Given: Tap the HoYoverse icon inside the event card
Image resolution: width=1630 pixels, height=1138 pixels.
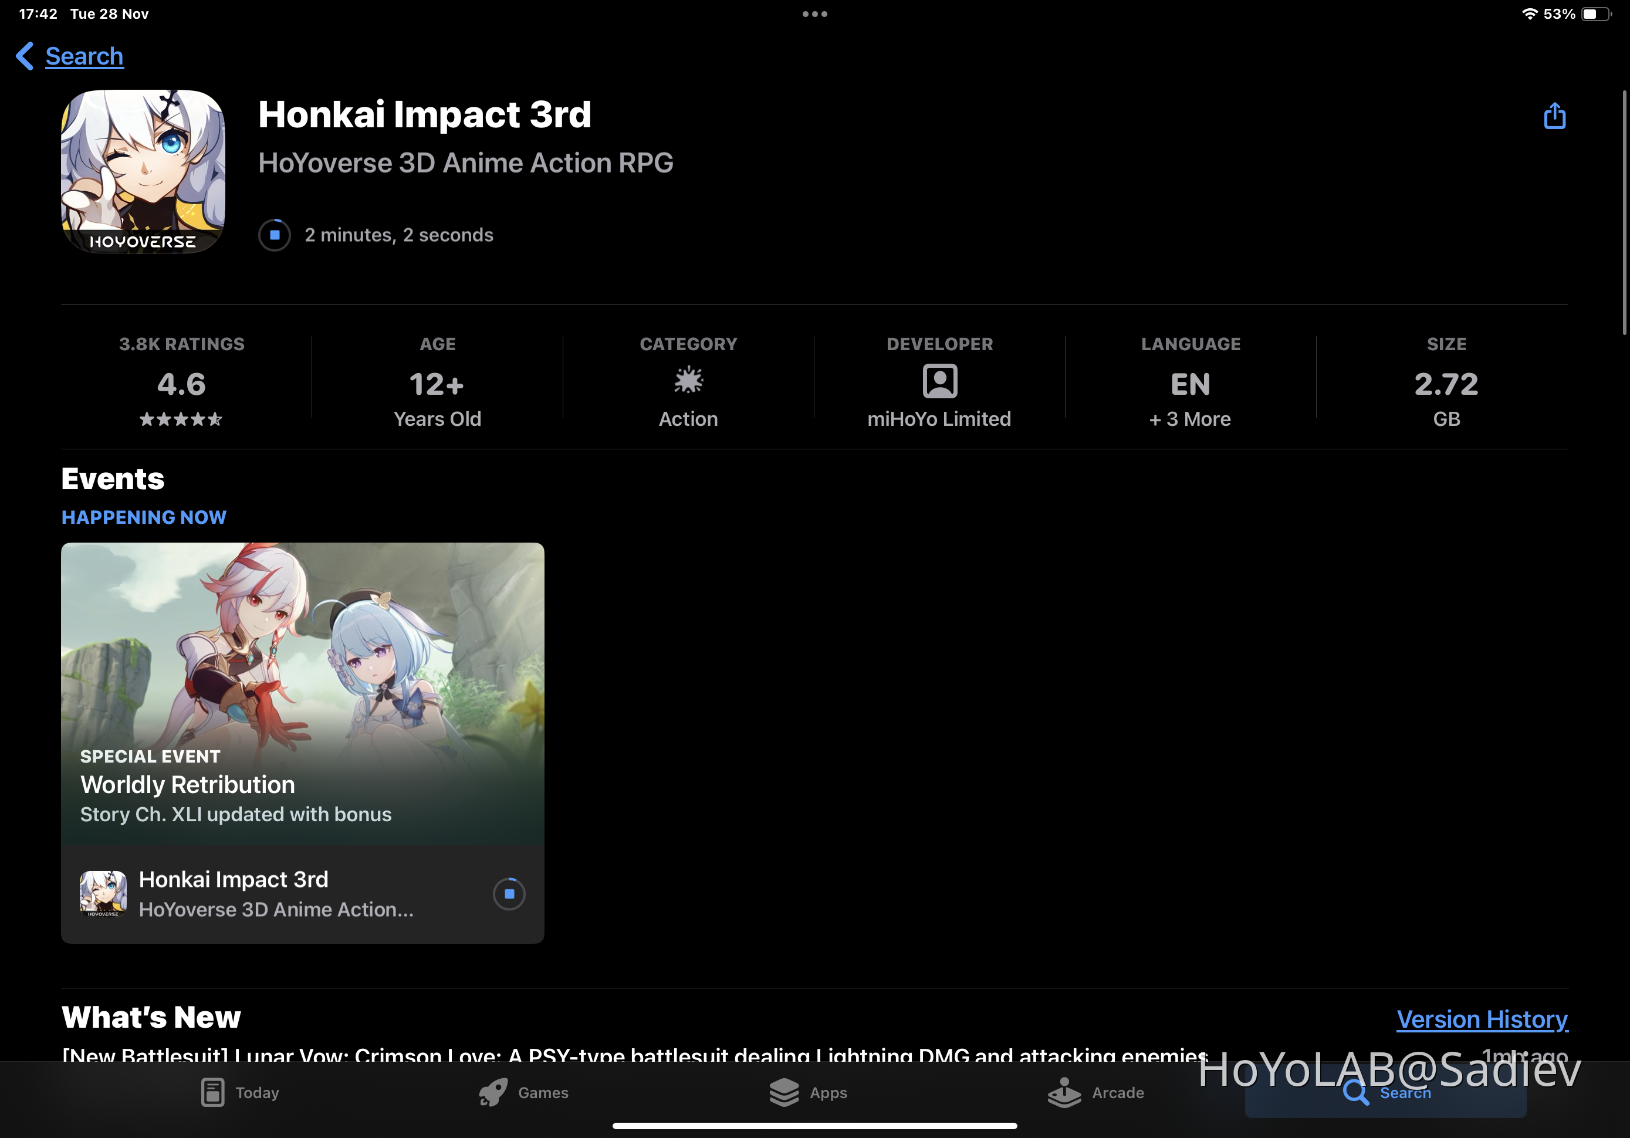Looking at the screenshot, I should coord(104,894).
